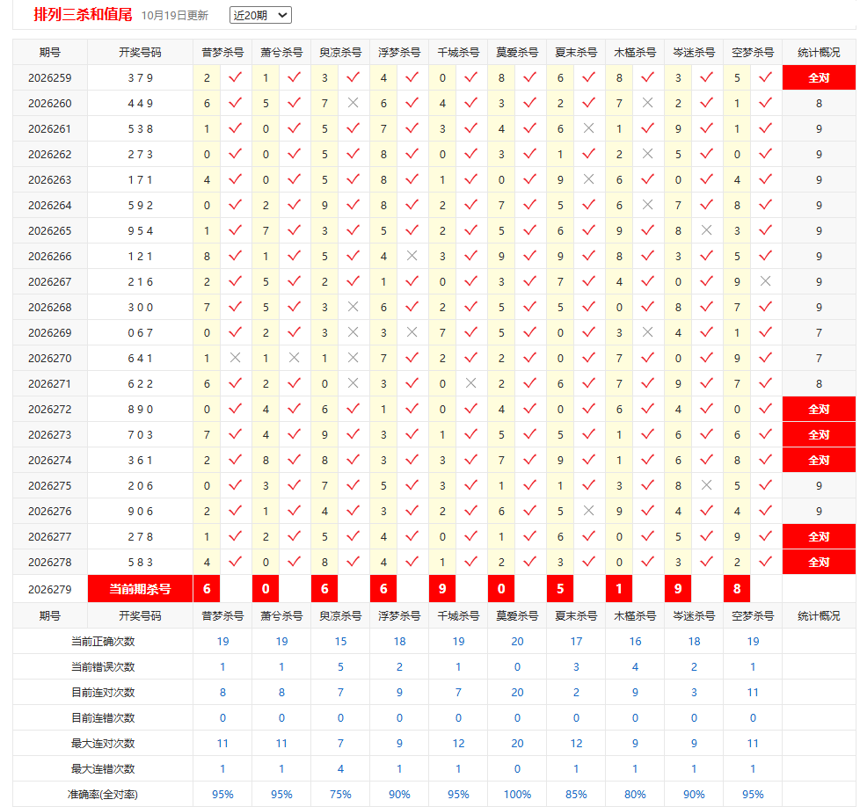The image size is (860, 807).
Task: Click the red 全对 badge in row 2026277
Action: pyautogui.click(x=819, y=537)
